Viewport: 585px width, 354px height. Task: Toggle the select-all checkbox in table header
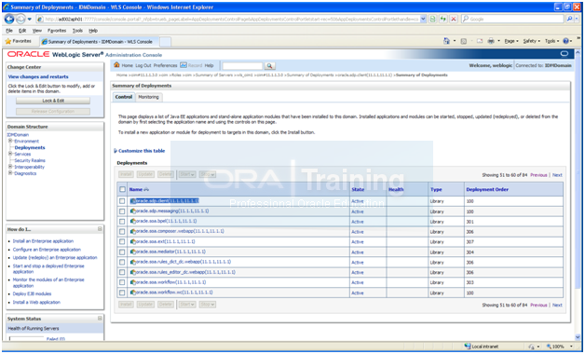coord(122,189)
